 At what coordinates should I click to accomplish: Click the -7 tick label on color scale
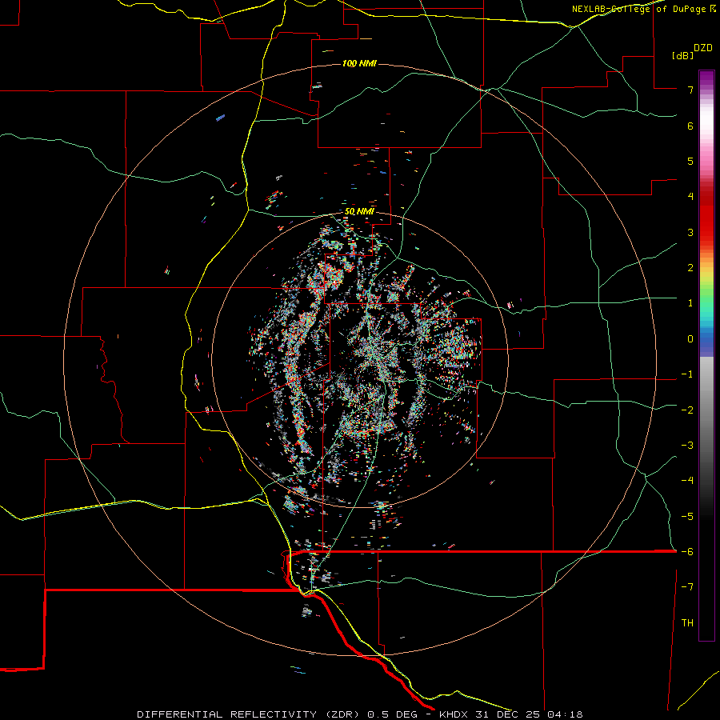point(687,587)
